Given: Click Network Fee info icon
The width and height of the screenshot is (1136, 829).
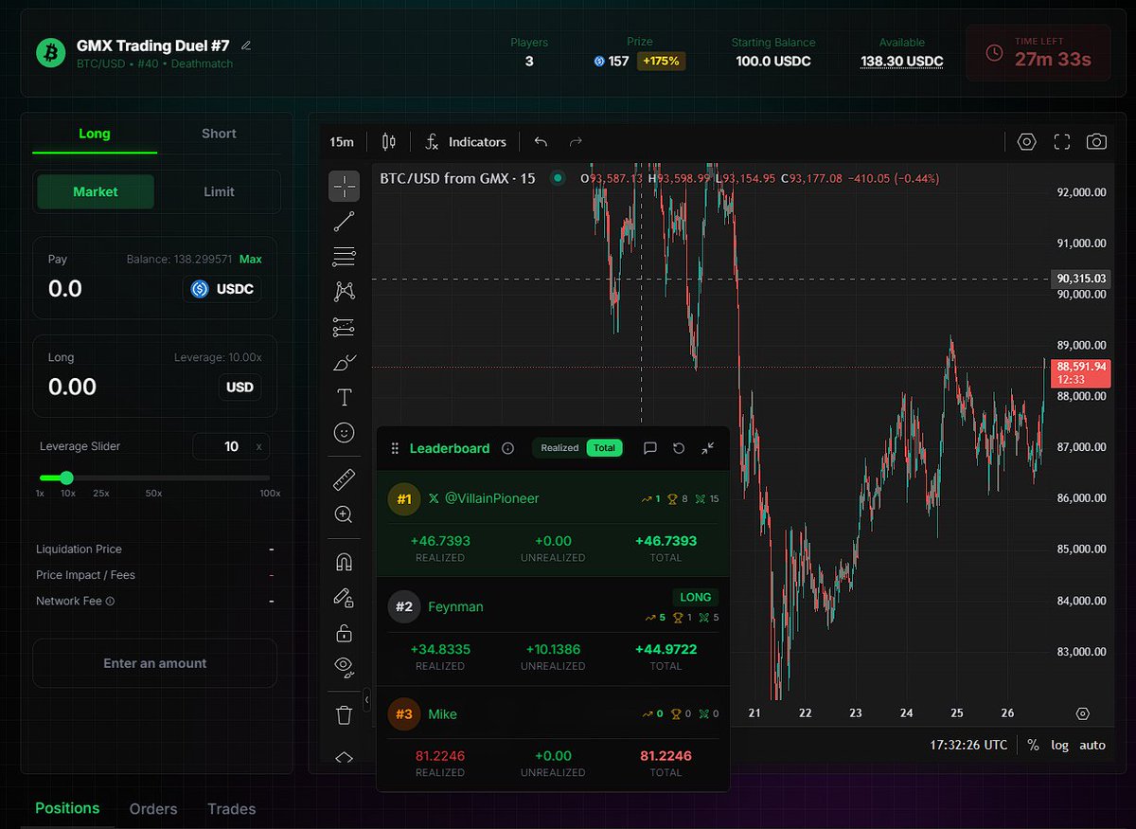Looking at the screenshot, I should click(x=110, y=602).
